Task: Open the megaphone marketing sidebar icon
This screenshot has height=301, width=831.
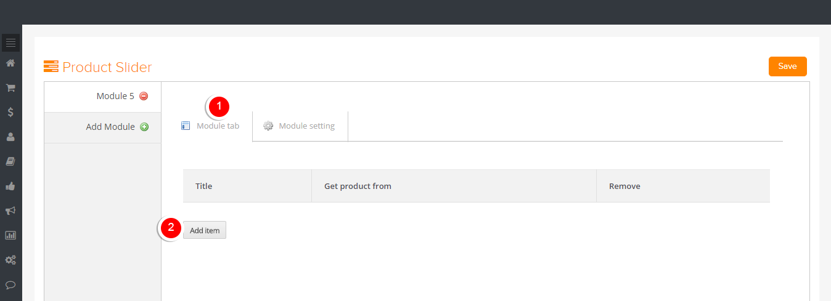Action: tap(10, 211)
